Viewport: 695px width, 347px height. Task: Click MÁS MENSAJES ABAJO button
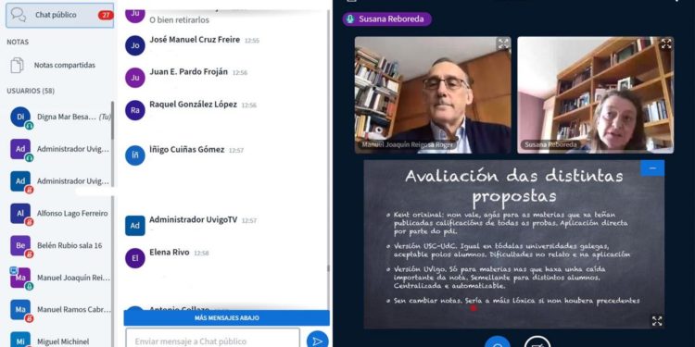tap(226, 317)
